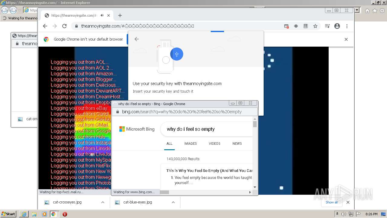Image resolution: width=387 pixels, height=218 pixels.
Task: Open Windows Media Player in taskbar
Action: [44, 214]
